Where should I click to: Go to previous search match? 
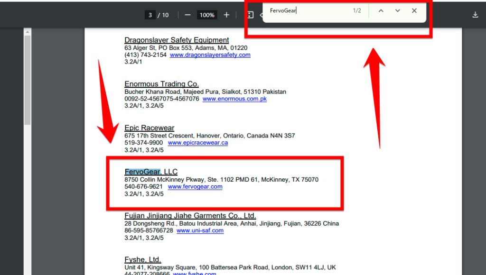click(x=381, y=10)
